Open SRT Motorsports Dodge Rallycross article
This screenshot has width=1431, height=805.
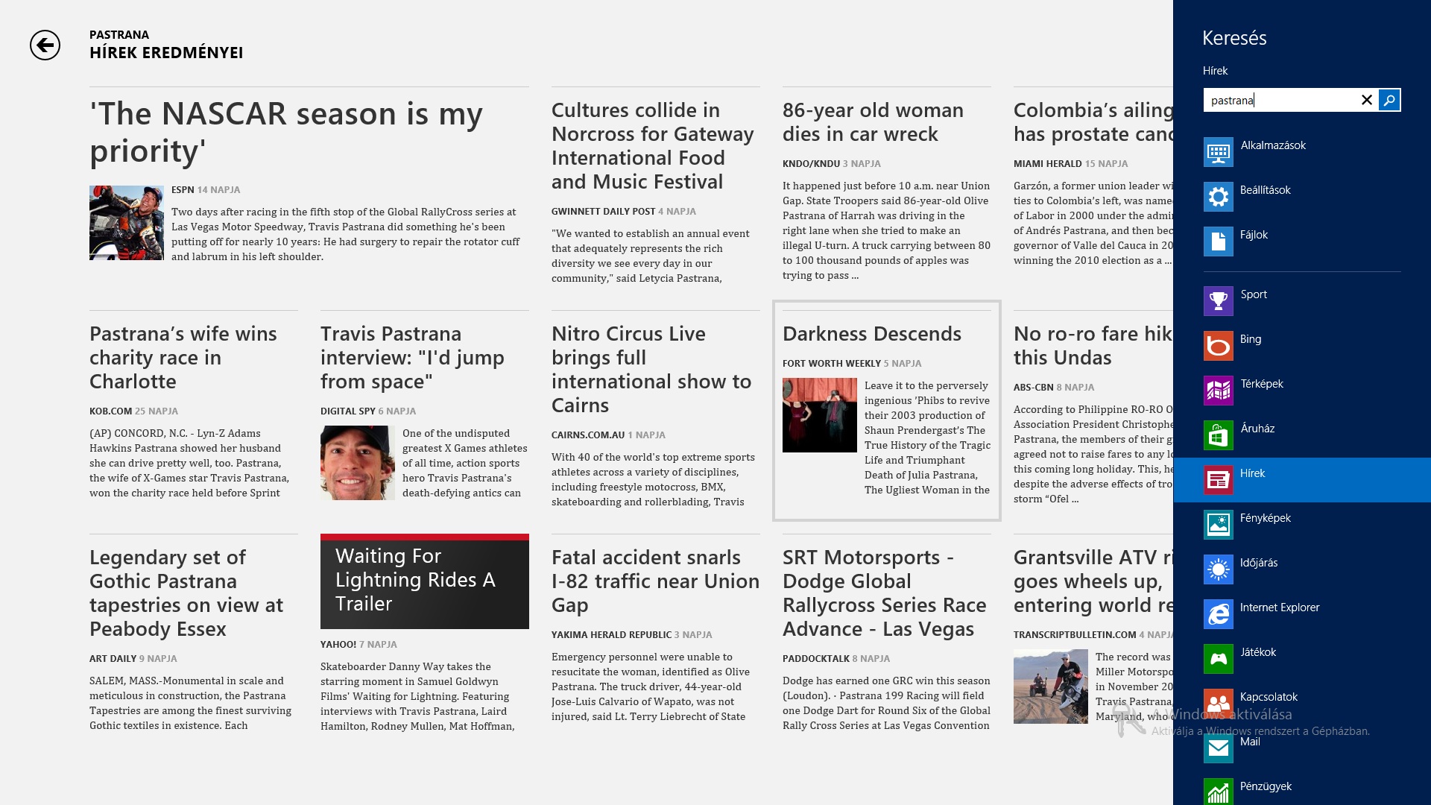click(x=885, y=593)
